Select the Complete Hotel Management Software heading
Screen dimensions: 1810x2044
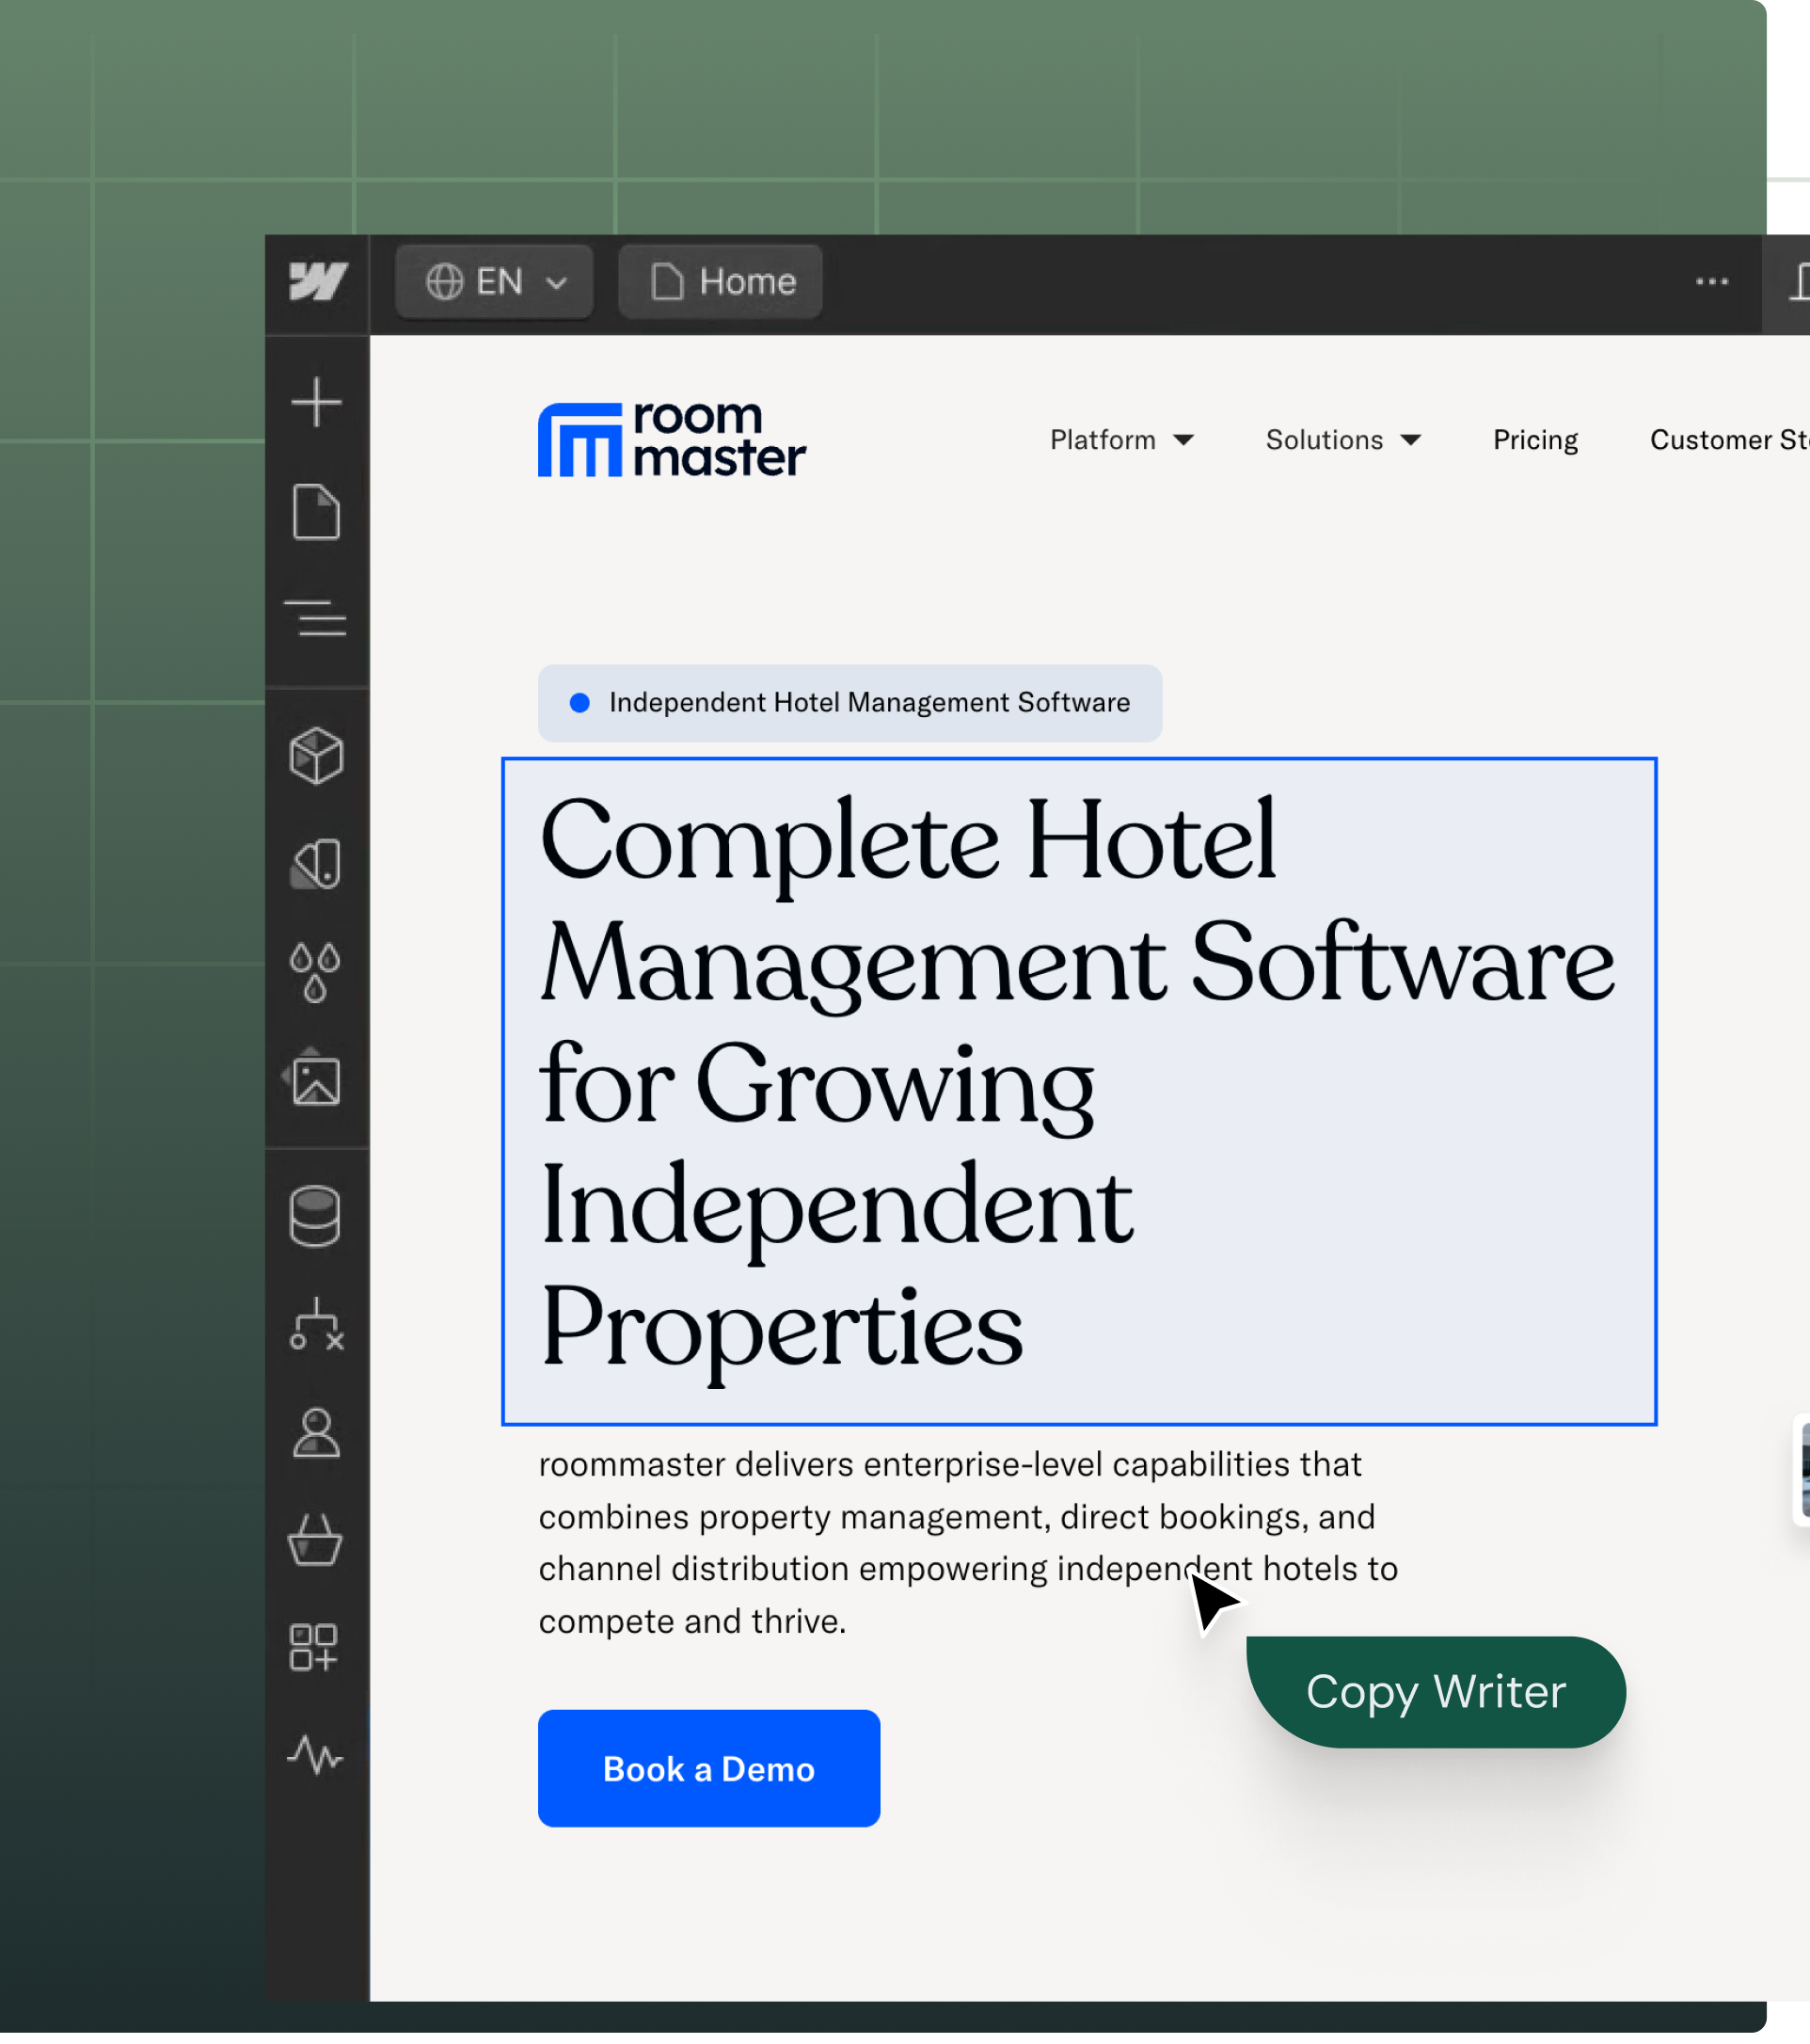click(1078, 1091)
